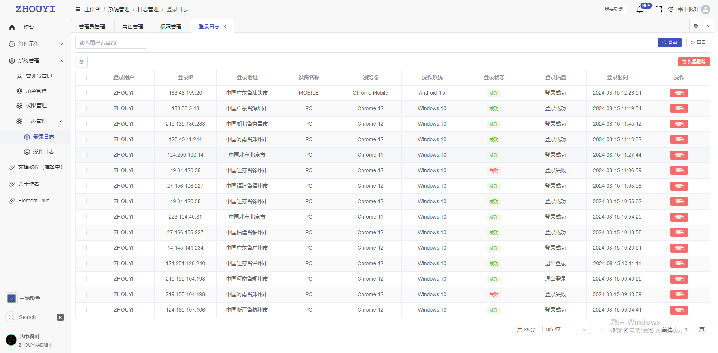Click the bottom-left profile avatar
This screenshot has width=718, height=353.
tap(11, 340)
